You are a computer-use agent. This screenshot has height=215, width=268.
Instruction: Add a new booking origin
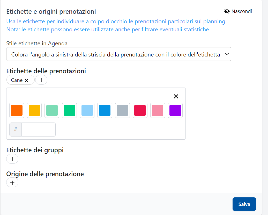coord(12,183)
